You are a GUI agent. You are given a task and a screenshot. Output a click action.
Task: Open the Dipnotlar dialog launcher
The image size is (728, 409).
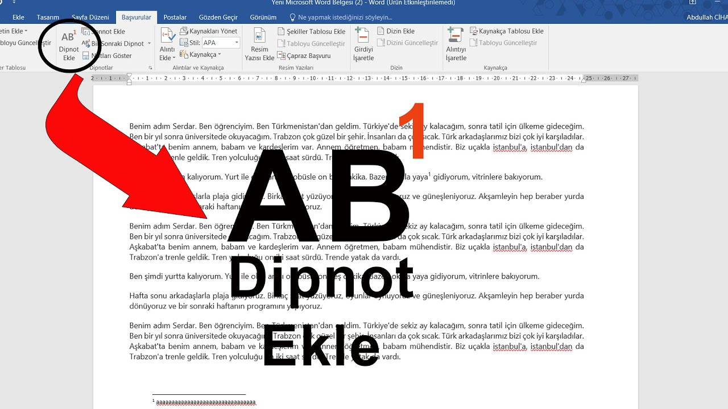click(x=151, y=68)
